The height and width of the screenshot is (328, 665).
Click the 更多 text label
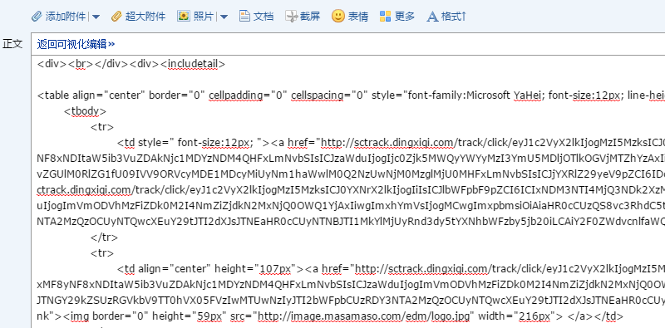(405, 17)
